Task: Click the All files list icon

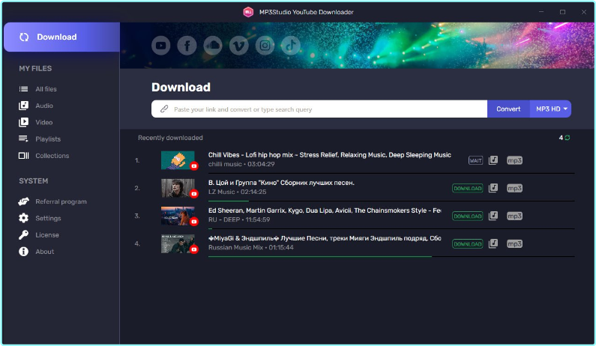Action: [x=23, y=89]
